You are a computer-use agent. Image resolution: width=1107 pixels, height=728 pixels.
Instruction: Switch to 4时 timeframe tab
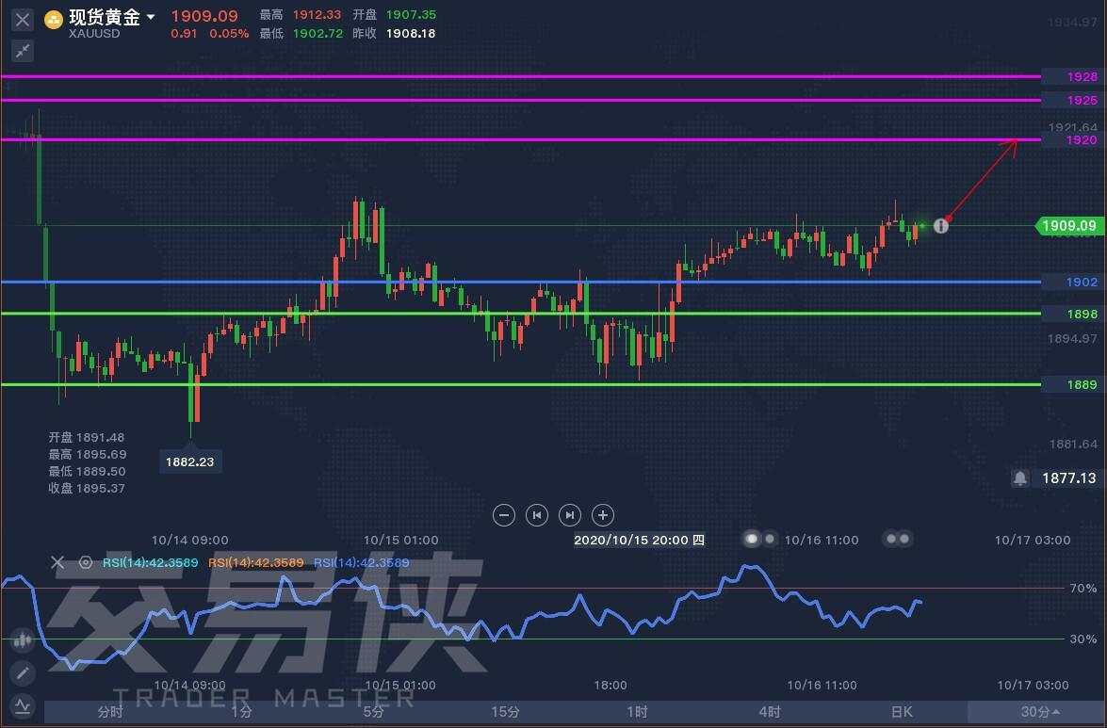769,712
